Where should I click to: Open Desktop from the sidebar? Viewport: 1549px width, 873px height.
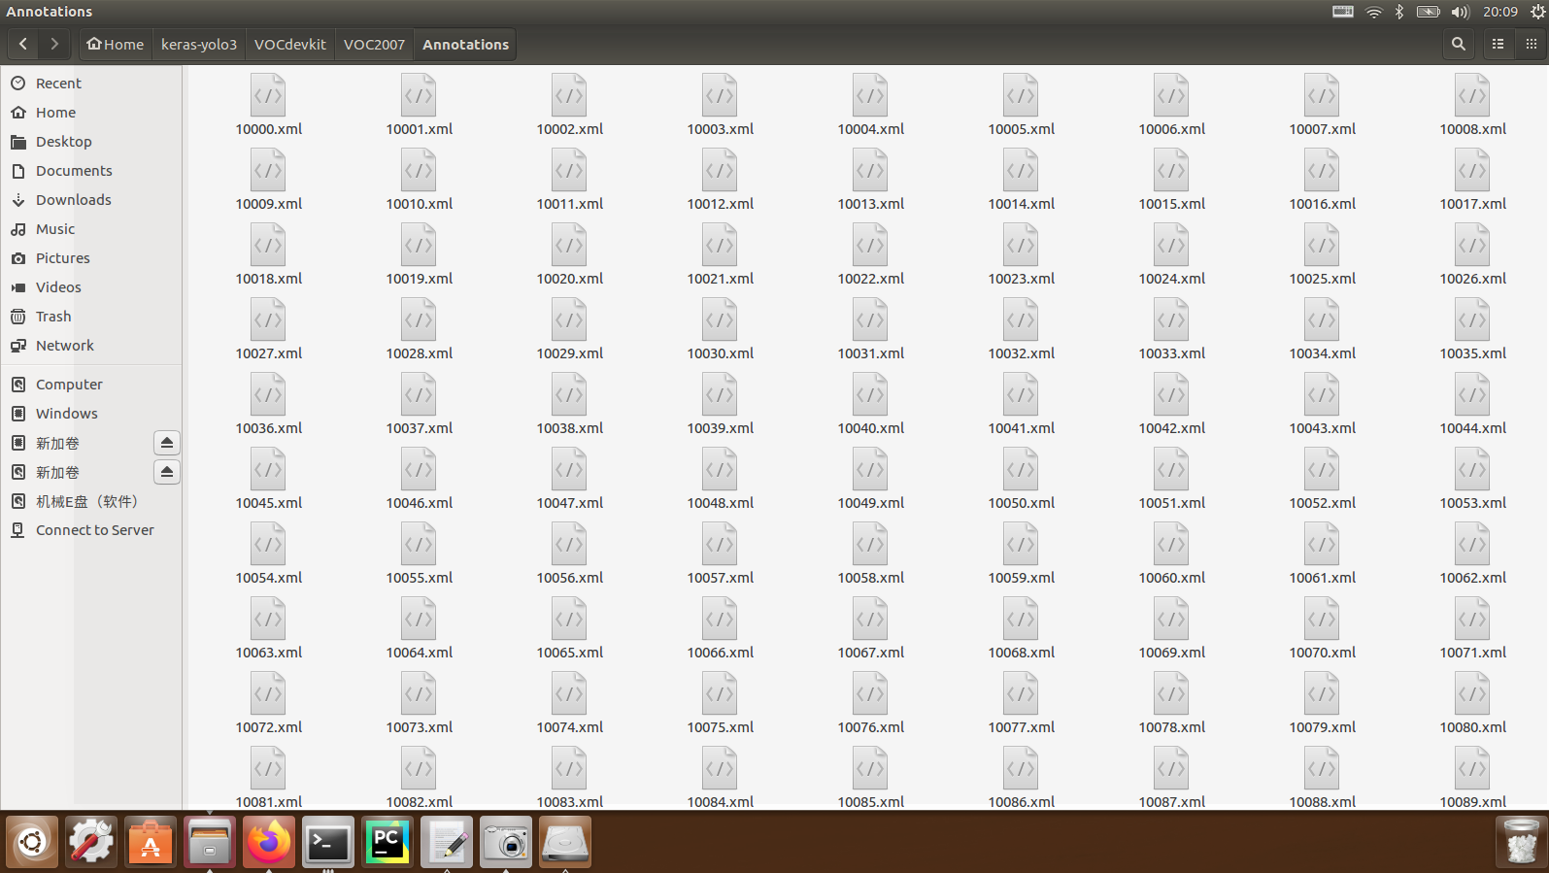pos(91,142)
